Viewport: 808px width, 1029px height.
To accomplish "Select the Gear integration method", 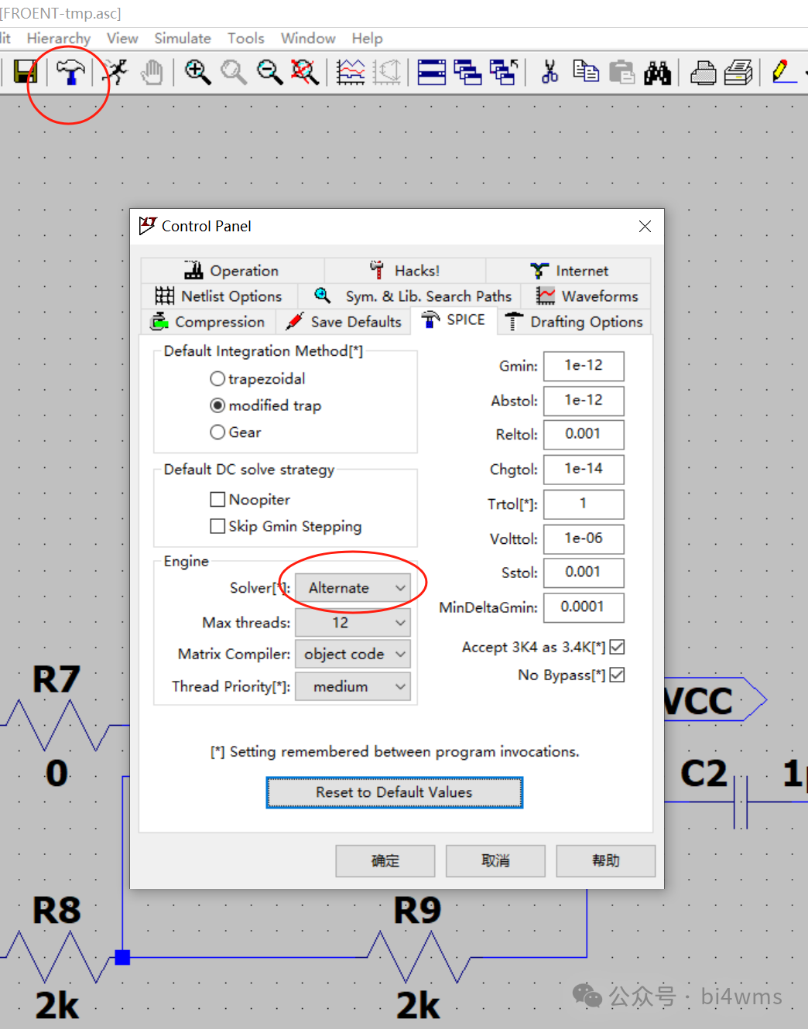I will point(218,432).
